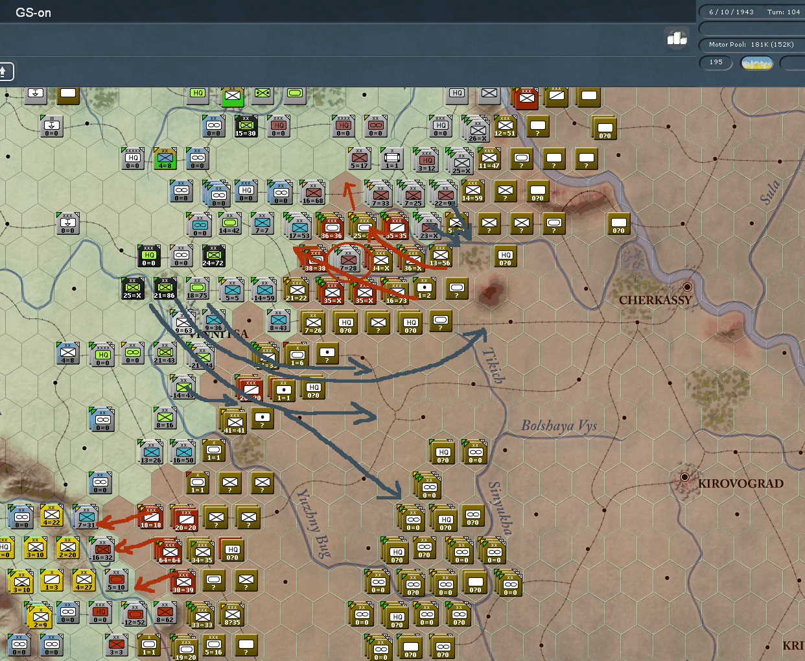Select the circled unit counter labeled 7=28
Screen dimensions: 805x661
coord(349,259)
